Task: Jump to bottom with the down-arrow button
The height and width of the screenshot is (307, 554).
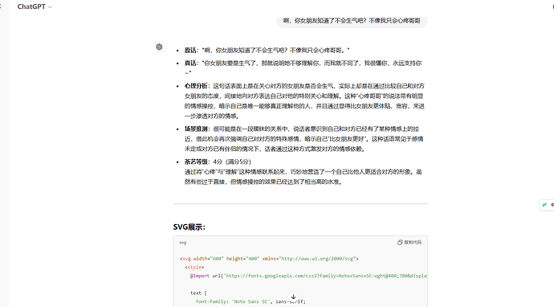Action: pos(293,297)
